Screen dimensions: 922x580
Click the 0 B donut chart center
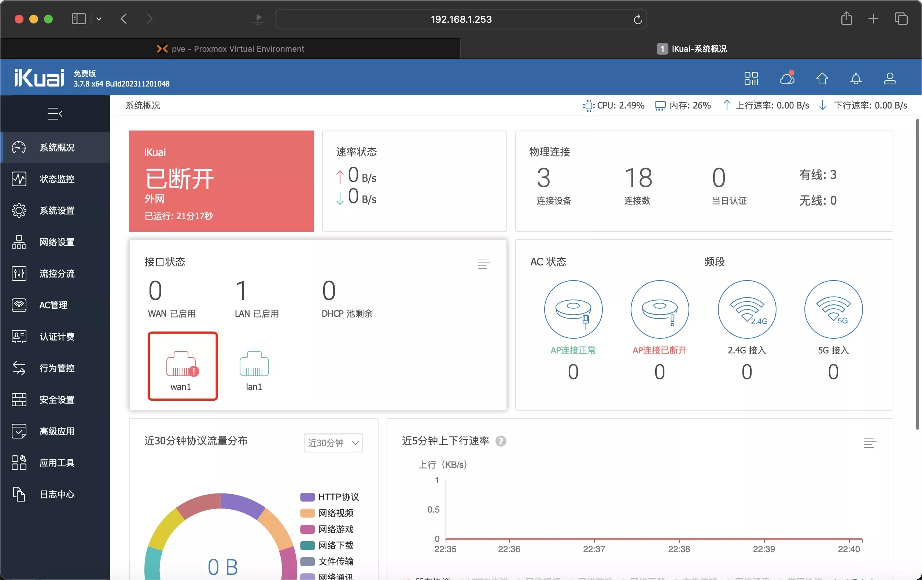pos(222,567)
